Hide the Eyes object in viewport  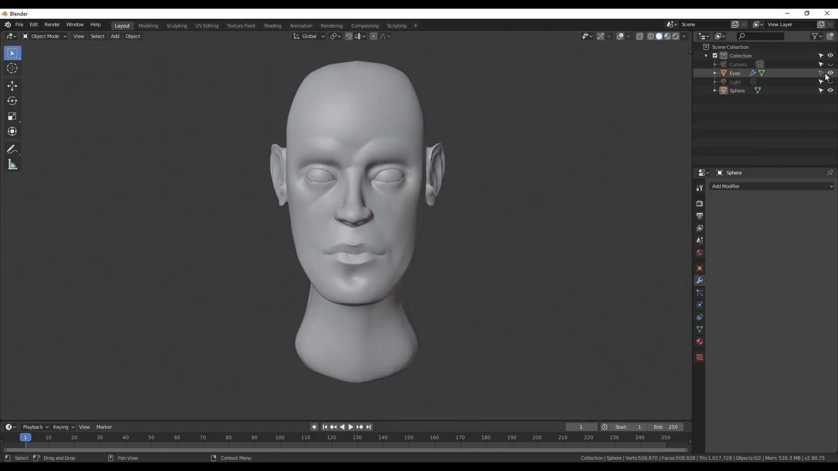point(830,73)
